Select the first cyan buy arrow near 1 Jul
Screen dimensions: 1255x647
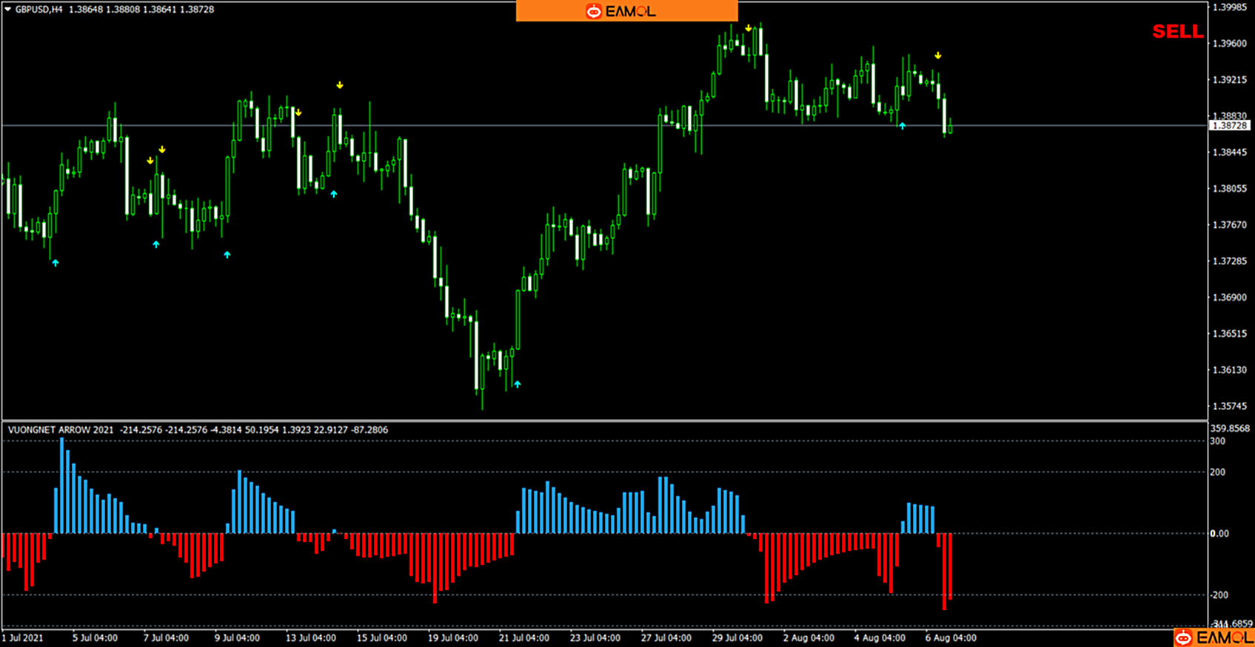click(x=56, y=263)
